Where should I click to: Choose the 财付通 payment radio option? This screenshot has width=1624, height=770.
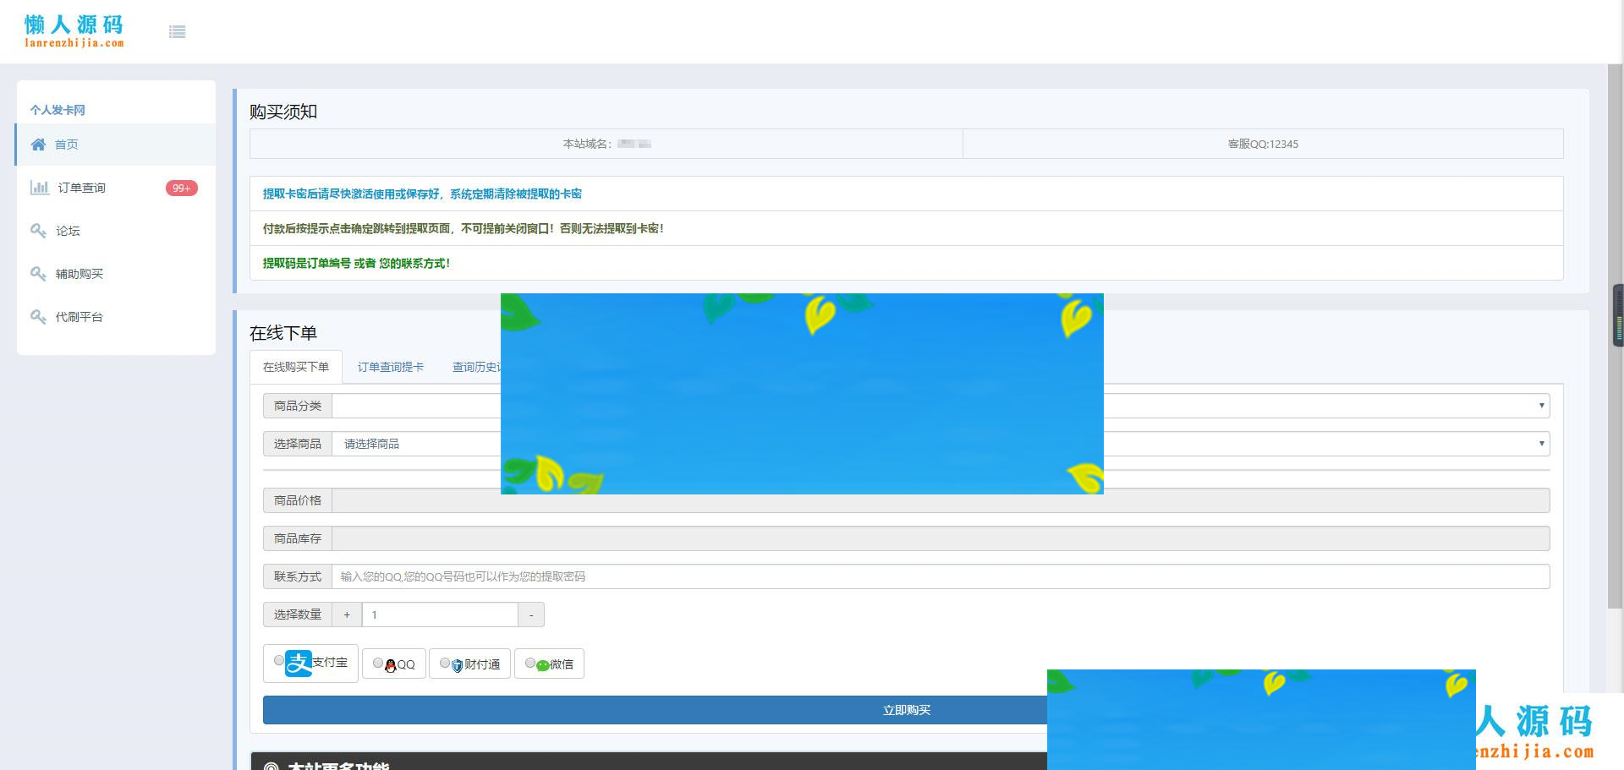[x=445, y=664]
